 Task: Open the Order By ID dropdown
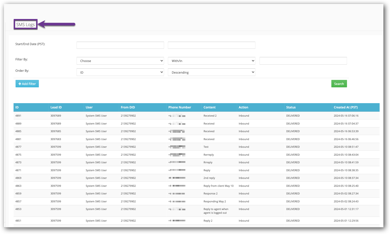pos(120,72)
